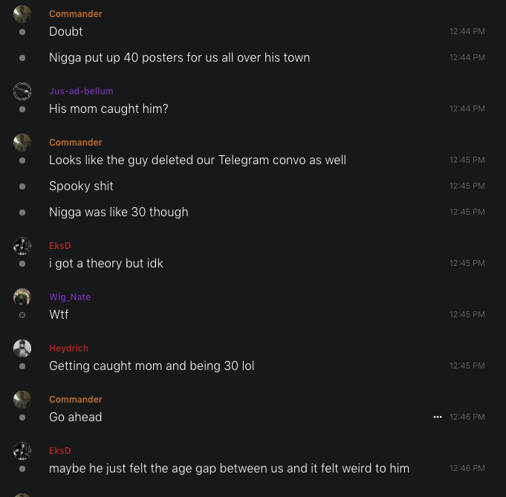The height and width of the screenshot is (497, 506).
Task: Click EksD's avatar above the theory message
Action: coord(22,246)
